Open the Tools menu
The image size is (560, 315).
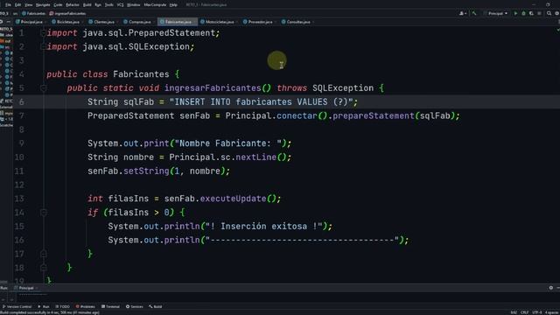click(108, 5)
